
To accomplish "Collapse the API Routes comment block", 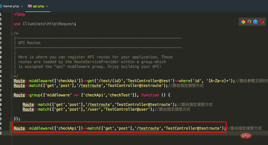I will [12, 33].
